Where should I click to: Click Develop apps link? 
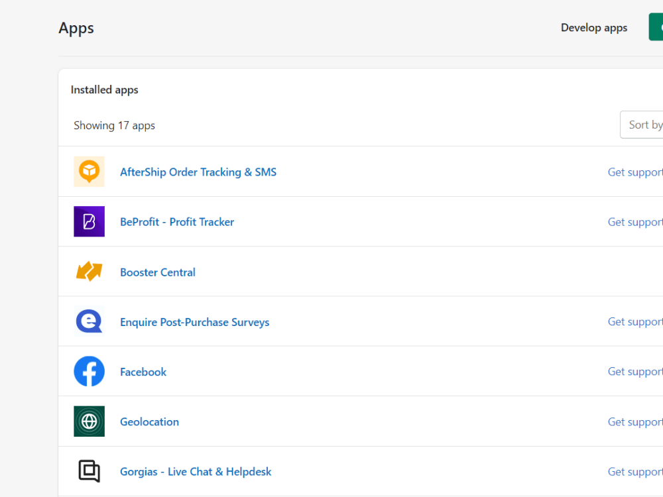click(x=593, y=27)
